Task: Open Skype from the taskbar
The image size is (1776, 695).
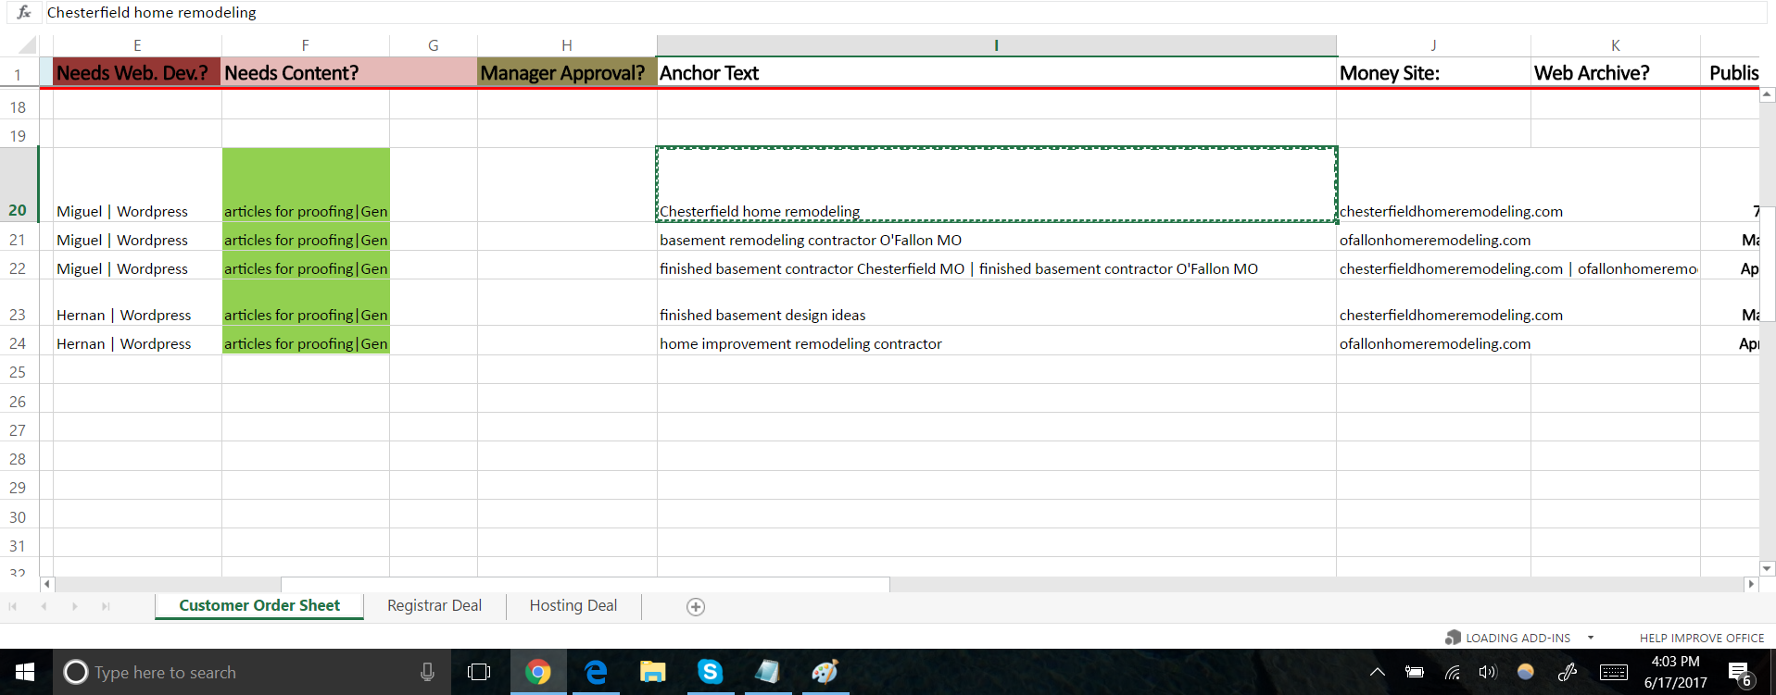Action: point(710,672)
